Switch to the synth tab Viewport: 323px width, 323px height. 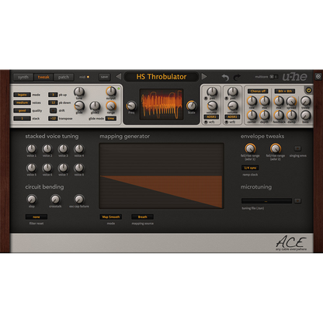pos(23,77)
